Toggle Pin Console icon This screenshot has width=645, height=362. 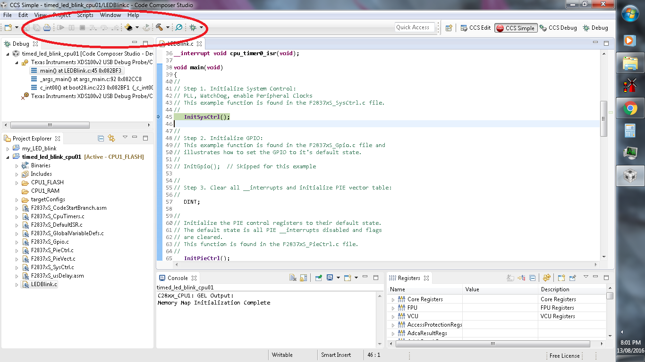point(319,278)
